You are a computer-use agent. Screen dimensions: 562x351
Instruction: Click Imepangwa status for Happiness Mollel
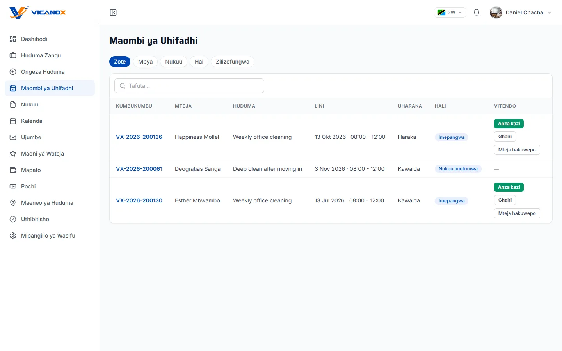click(452, 137)
